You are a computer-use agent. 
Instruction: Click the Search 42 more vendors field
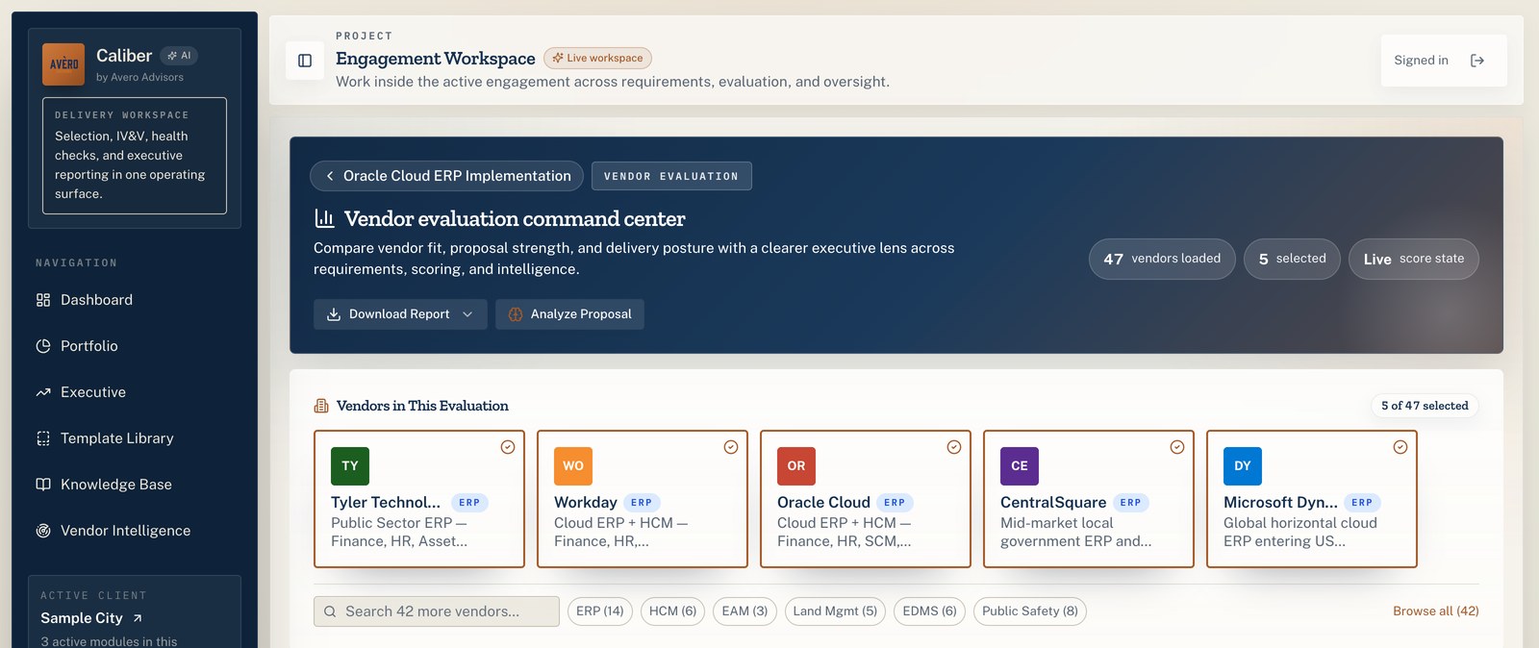pos(437,611)
